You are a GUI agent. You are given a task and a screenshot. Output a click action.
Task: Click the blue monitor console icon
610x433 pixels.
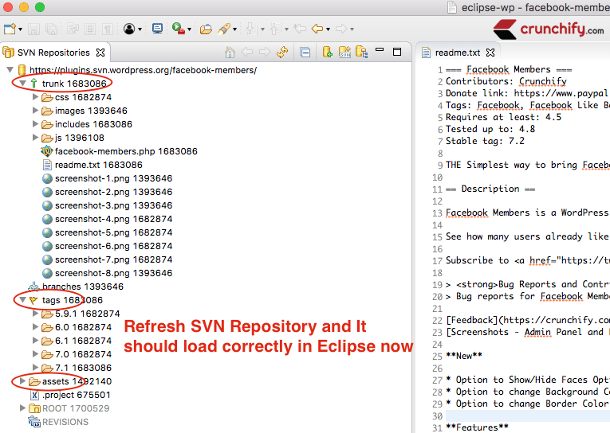coord(158,29)
